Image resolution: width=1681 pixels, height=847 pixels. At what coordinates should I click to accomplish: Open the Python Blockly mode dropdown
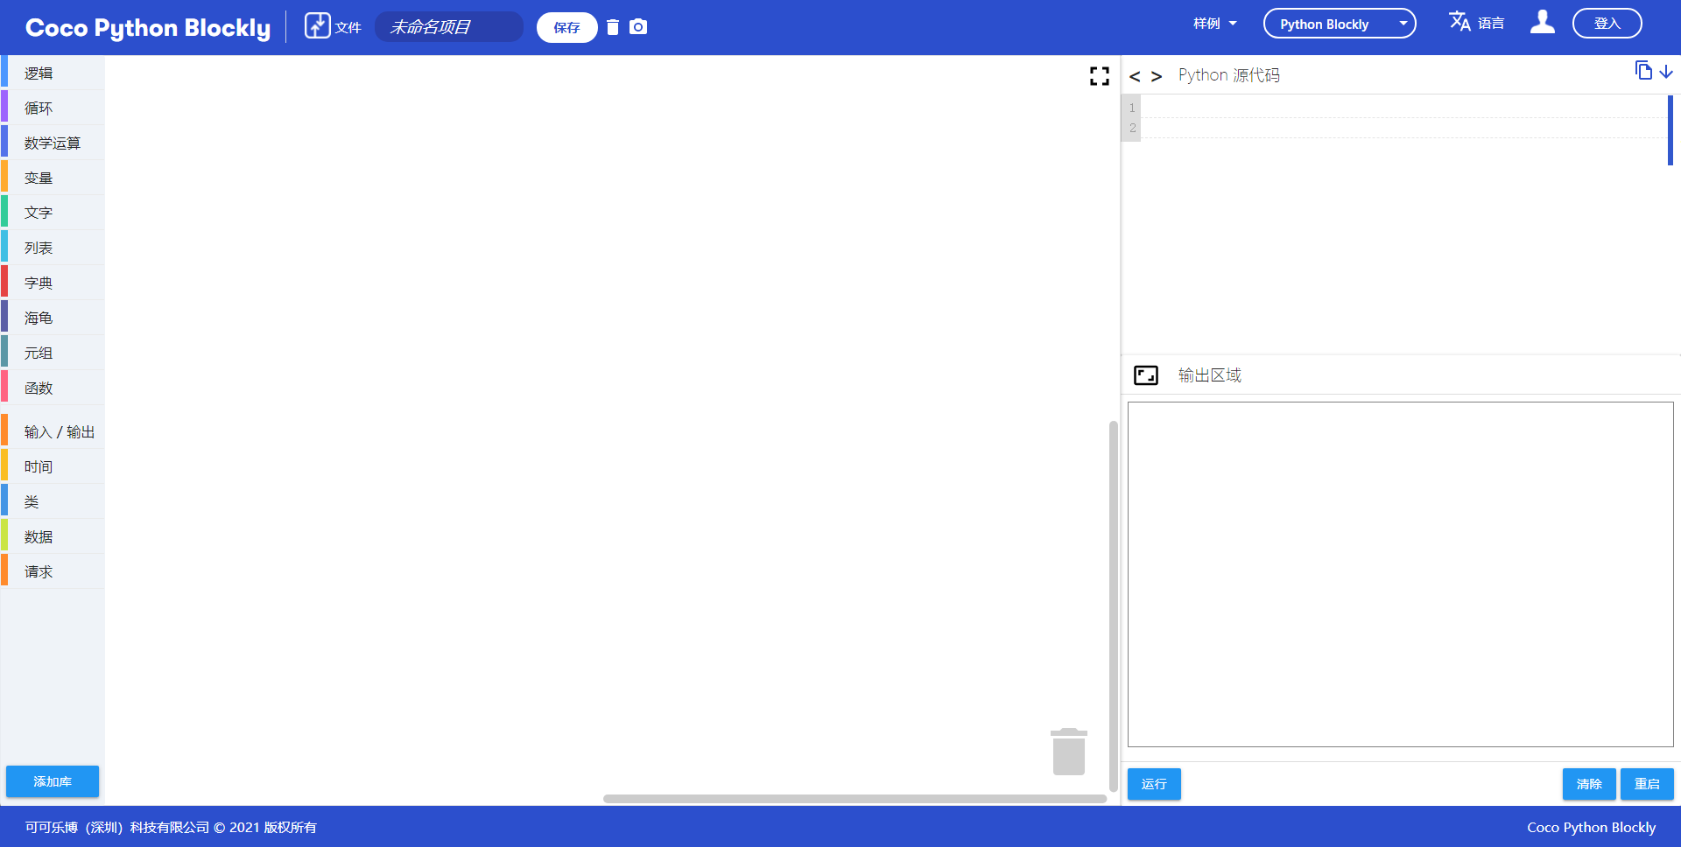pyautogui.click(x=1339, y=24)
